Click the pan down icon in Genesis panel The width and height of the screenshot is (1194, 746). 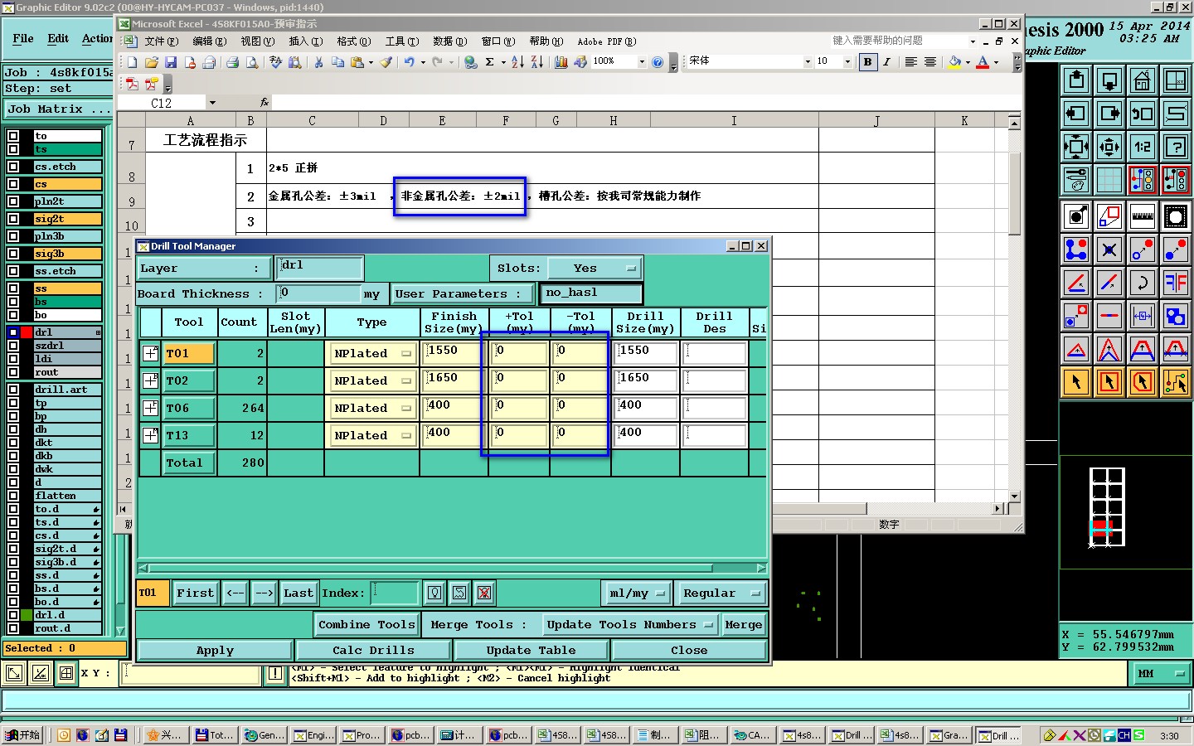(1109, 80)
